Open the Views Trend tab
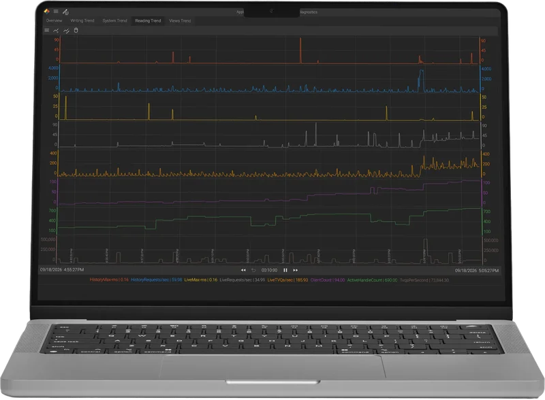Image resolution: width=545 pixels, height=400 pixels. pyautogui.click(x=180, y=20)
